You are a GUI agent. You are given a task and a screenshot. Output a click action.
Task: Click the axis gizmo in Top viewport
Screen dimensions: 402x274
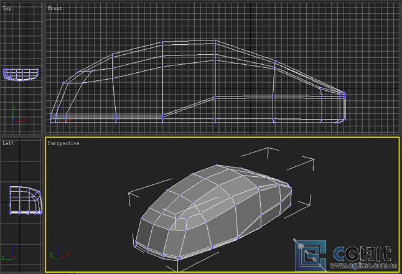[17, 116]
